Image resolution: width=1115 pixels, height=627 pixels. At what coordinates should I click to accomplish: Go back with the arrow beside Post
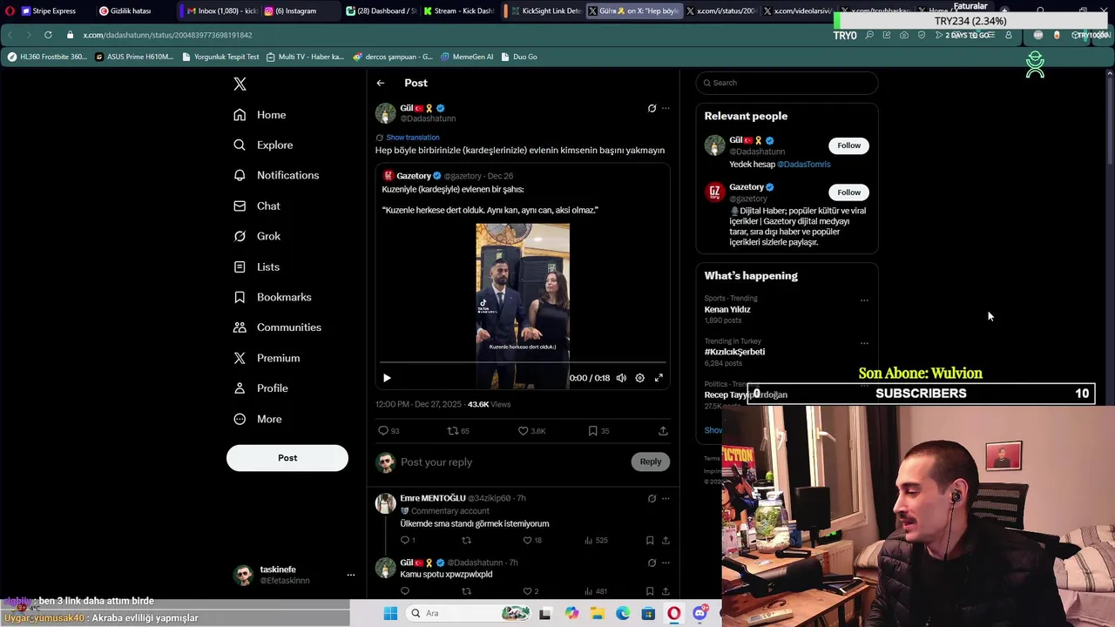coord(381,83)
